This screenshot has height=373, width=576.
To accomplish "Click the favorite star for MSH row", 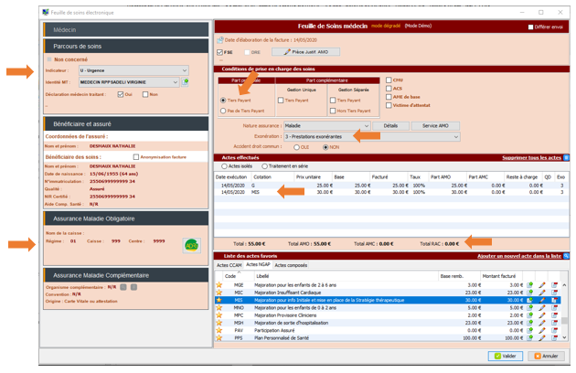I will coord(219,323).
